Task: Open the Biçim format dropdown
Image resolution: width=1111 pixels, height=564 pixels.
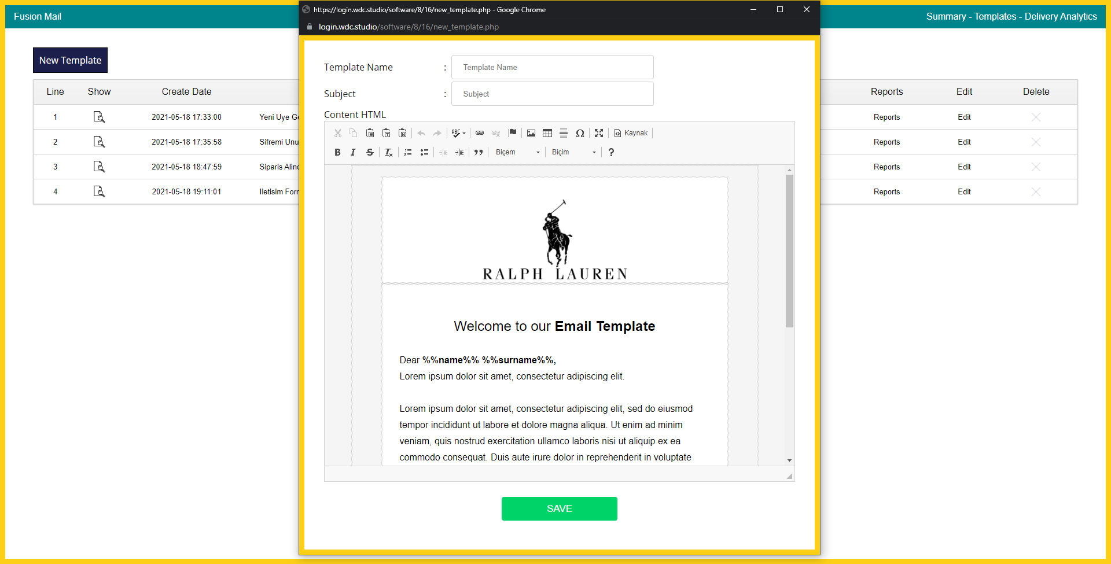Action: click(x=573, y=152)
